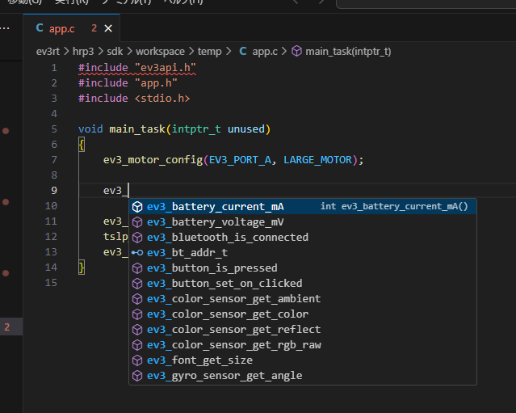Screen dimensions: 516x413
Task: Click C file icon on app.c tab
Action: (40, 28)
